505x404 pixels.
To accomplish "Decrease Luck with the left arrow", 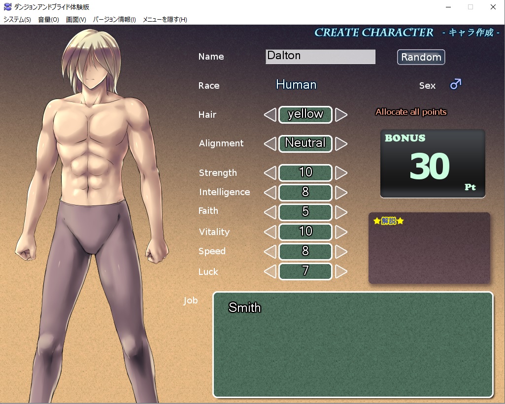I will click(x=270, y=271).
